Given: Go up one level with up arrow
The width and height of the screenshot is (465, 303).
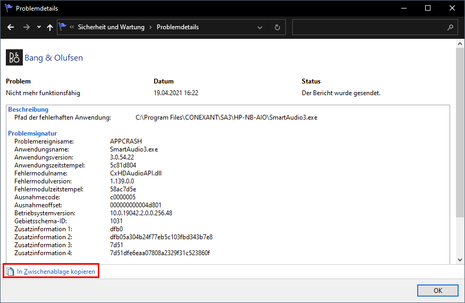Looking at the screenshot, I should (x=50, y=27).
